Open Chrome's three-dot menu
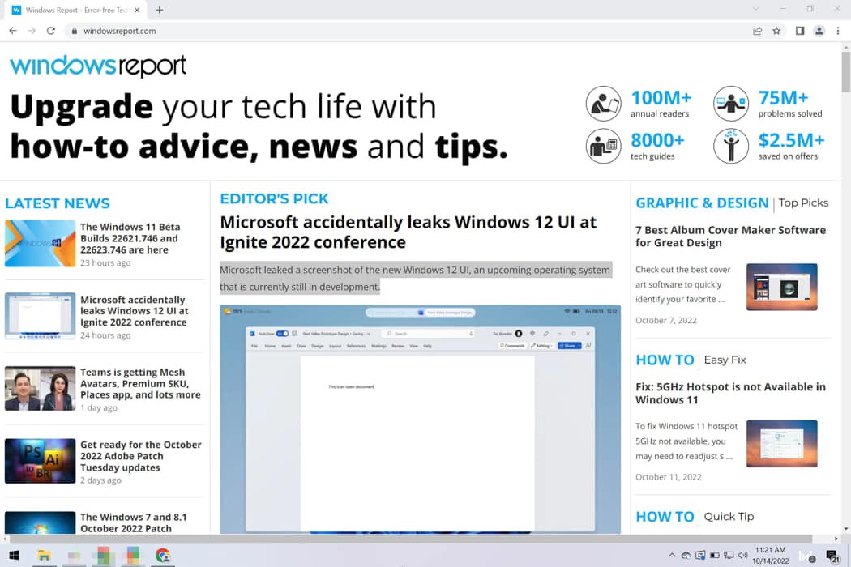This screenshot has width=851, height=567. coord(838,31)
